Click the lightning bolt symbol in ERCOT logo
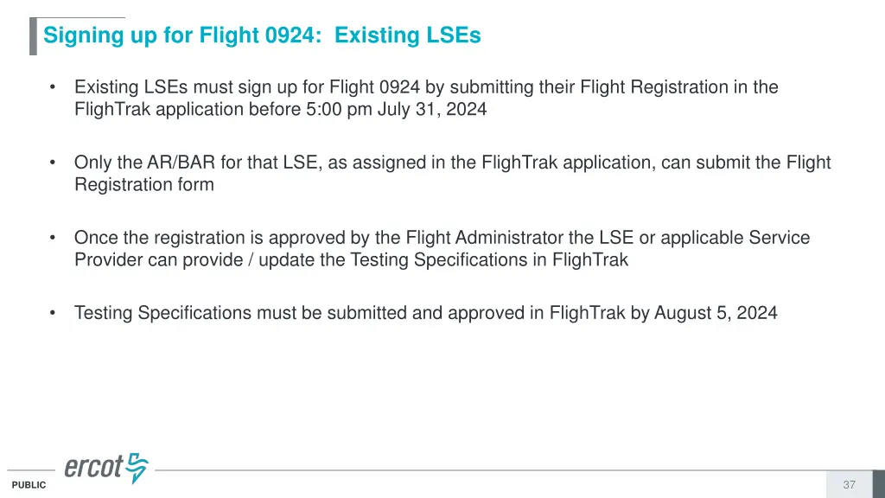 tap(137, 468)
